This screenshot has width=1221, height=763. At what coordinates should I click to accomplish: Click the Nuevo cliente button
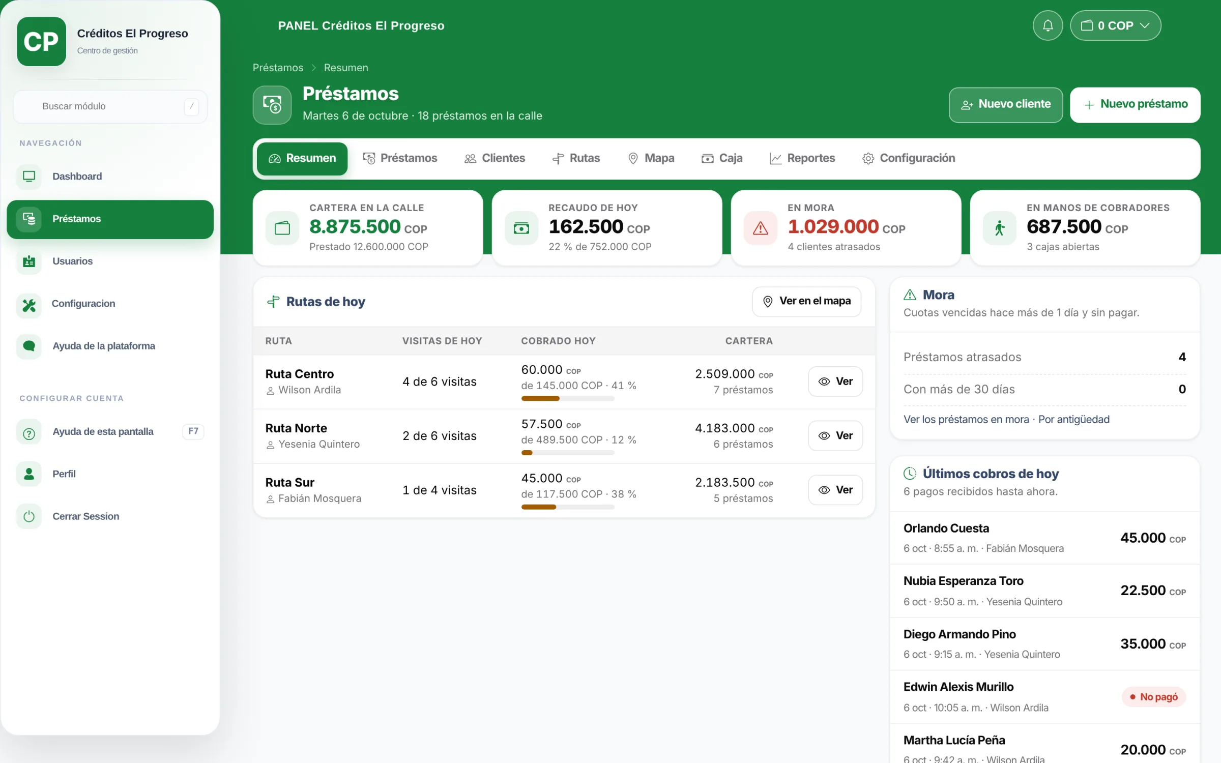pos(1005,105)
